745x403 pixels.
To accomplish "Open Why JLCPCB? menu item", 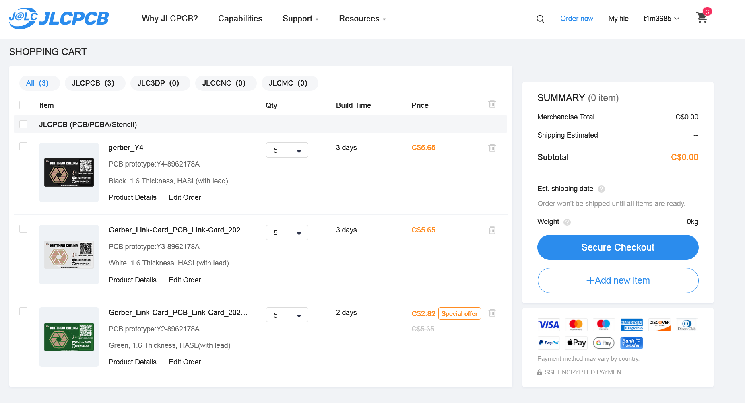I will click(170, 19).
